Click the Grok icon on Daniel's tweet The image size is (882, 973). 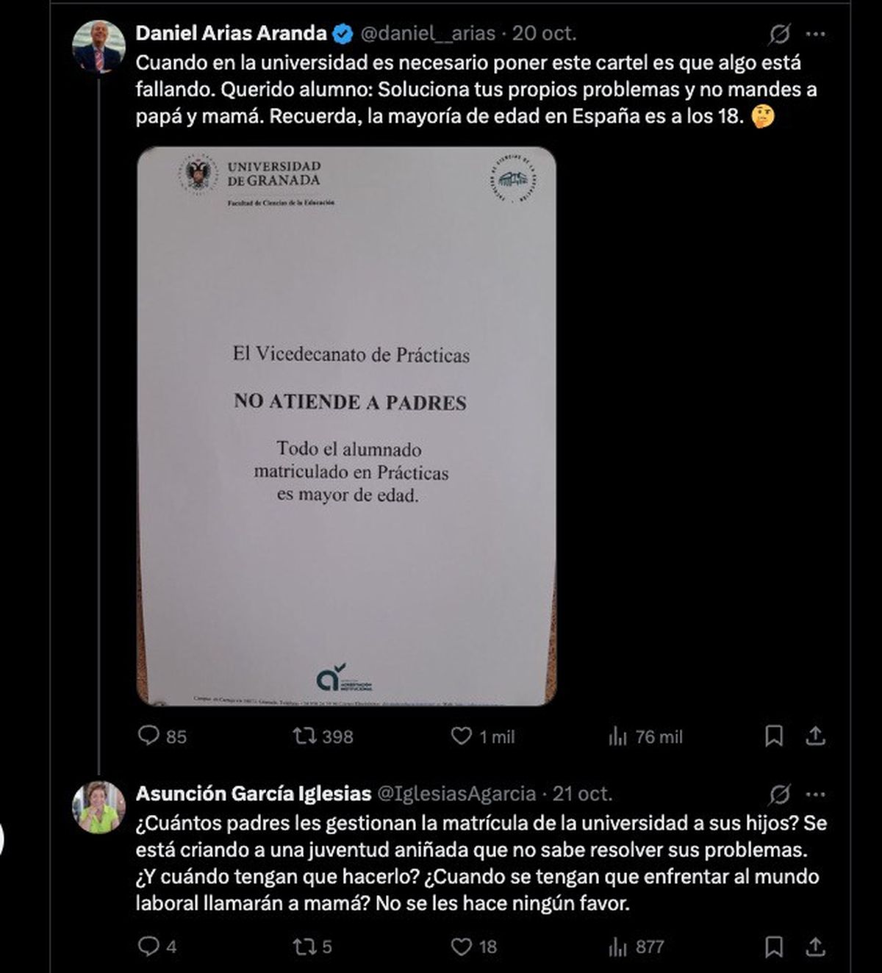pyautogui.click(x=780, y=34)
